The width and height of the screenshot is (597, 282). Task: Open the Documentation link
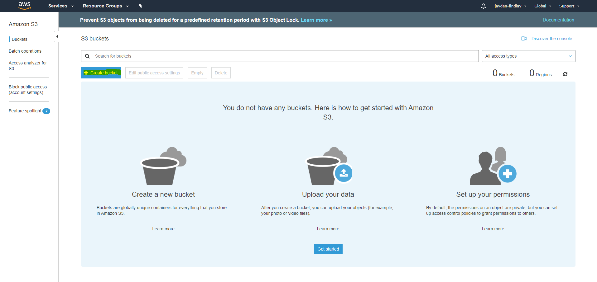click(x=558, y=20)
